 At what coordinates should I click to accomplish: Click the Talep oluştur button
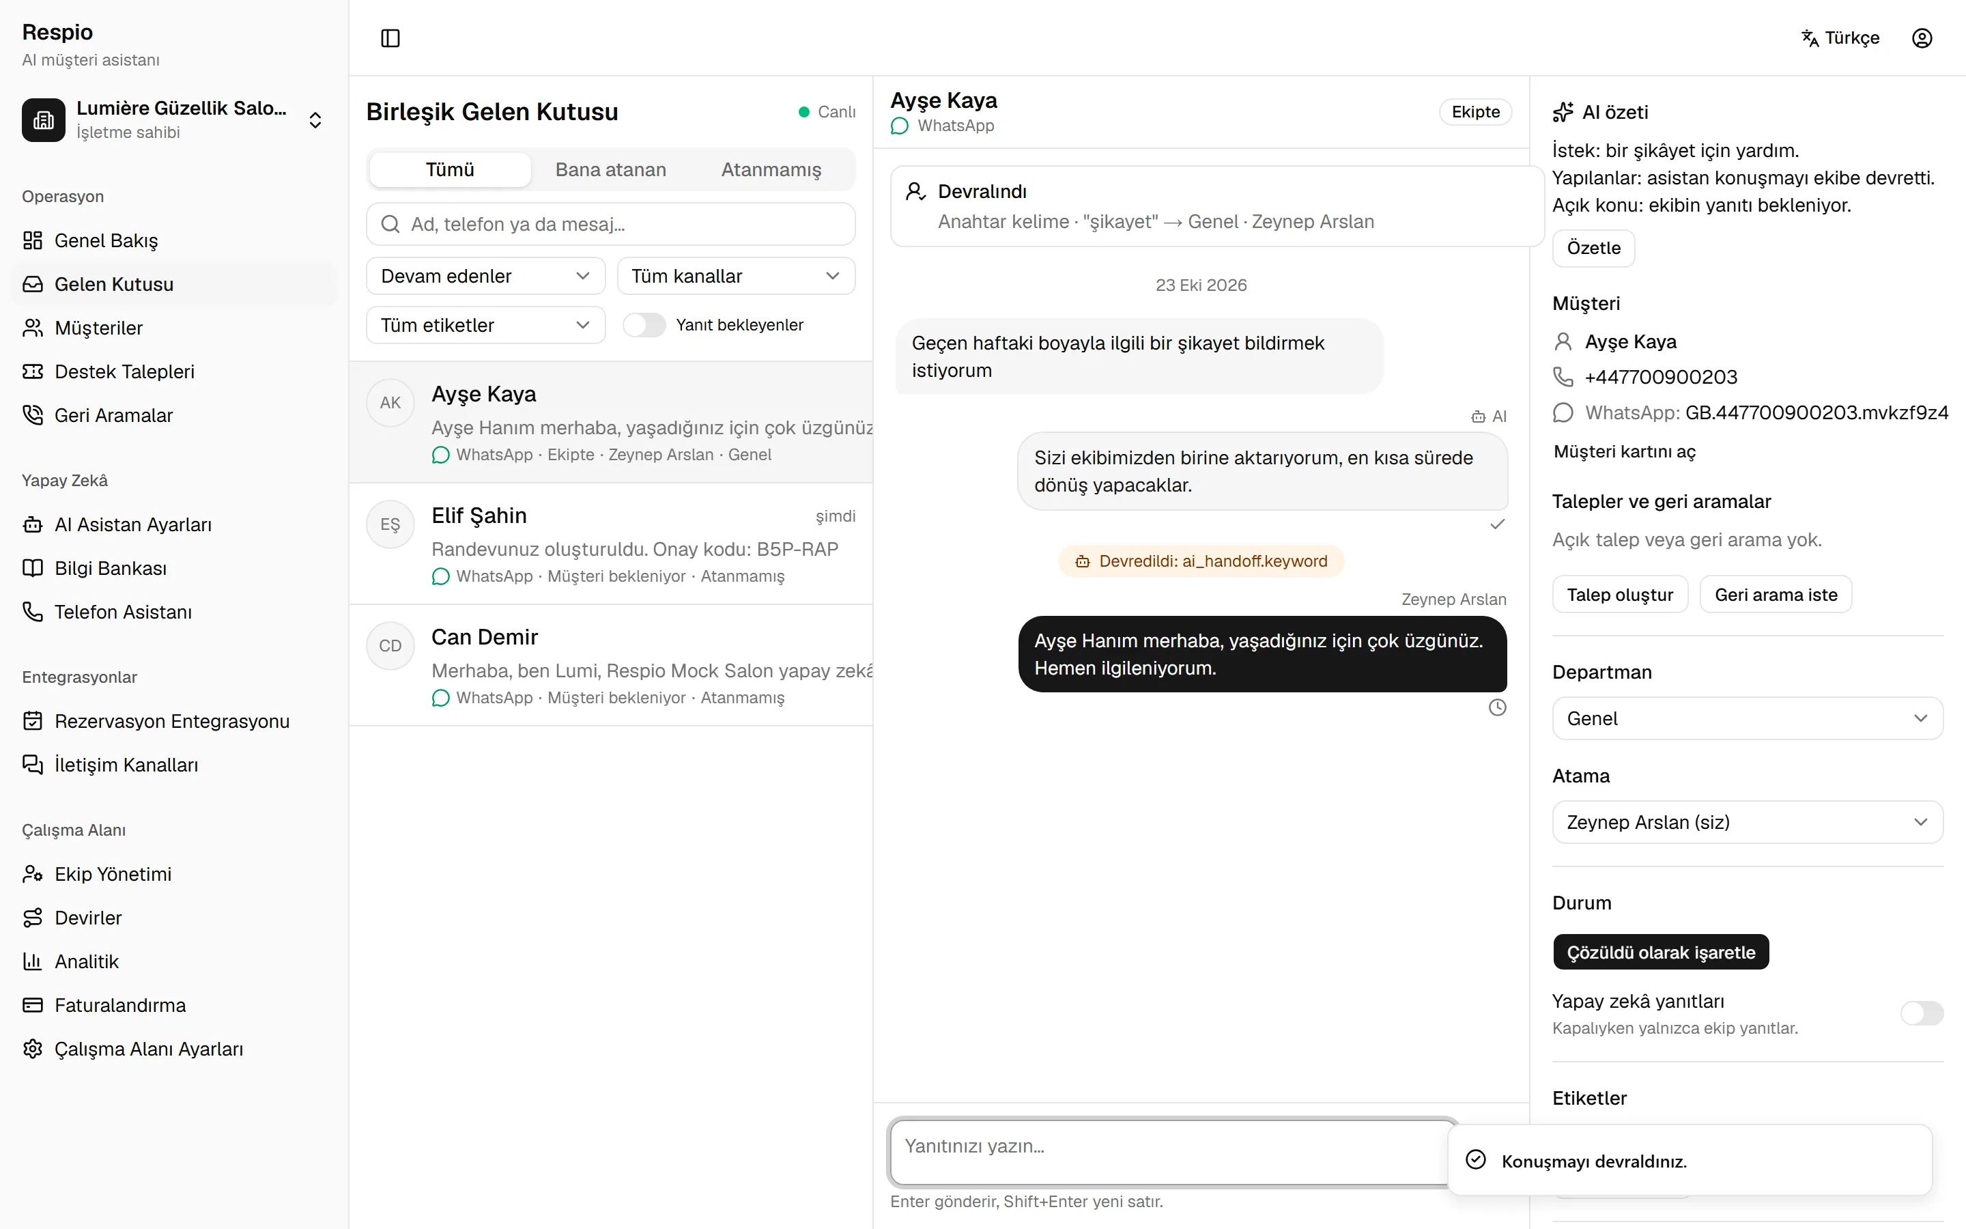(1620, 595)
